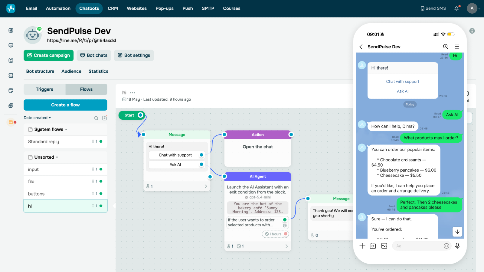Search inside the phone chat preview
This screenshot has height=272, width=484.
pyautogui.click(x=446, y=47)
